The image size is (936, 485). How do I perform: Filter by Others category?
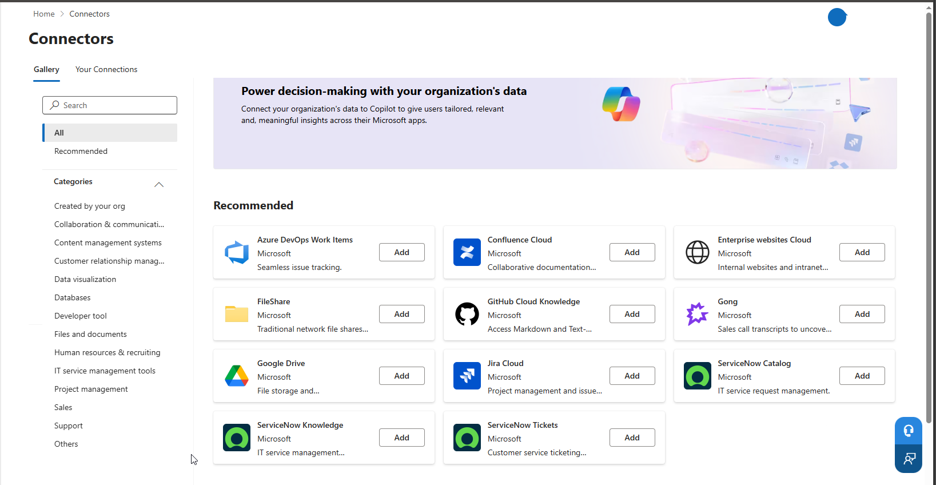click(x=66, y=444)
